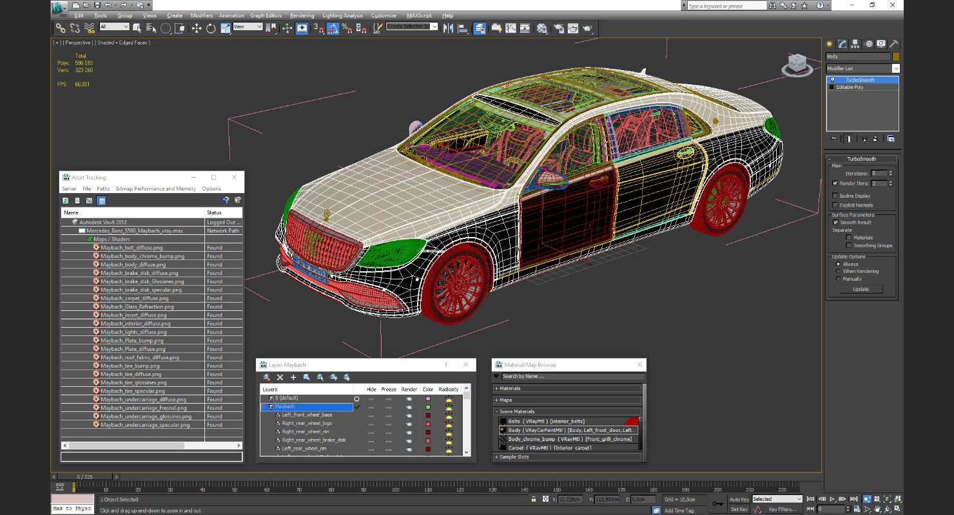Pick the Select and Rotate tool
Viewport: 954px width, 515px height.
(x=211, y=28)
